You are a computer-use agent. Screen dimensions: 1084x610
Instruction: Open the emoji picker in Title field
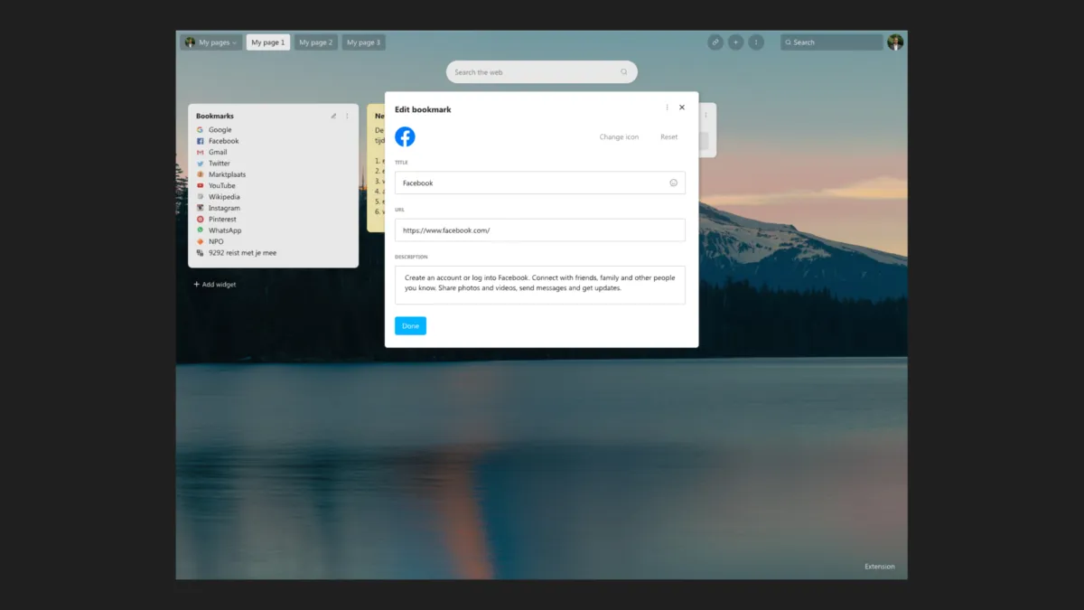click(674, 183)
